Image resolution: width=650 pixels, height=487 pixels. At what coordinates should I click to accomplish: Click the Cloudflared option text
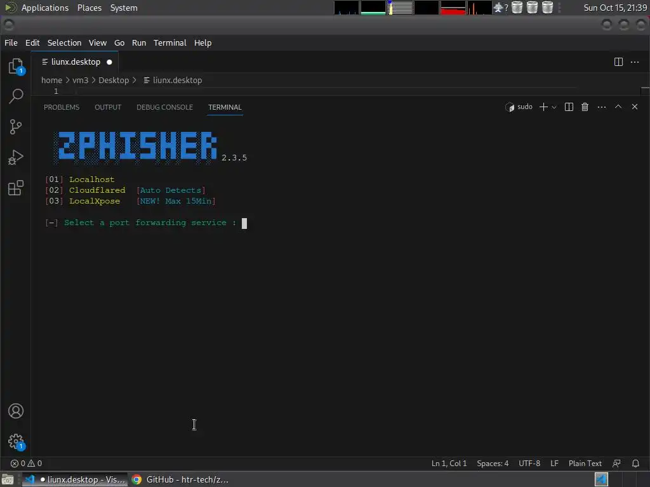[97, 190]
